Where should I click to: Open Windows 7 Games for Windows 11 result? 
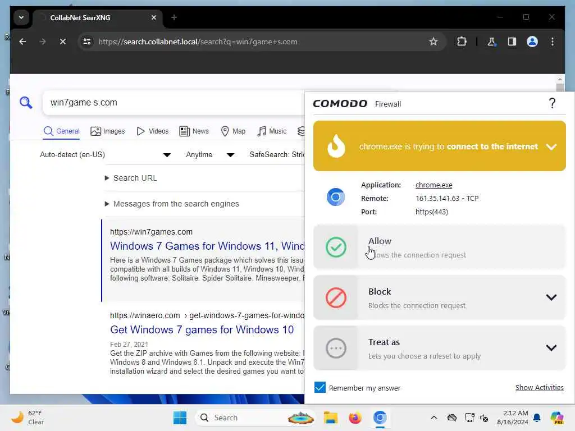(207, 246)
